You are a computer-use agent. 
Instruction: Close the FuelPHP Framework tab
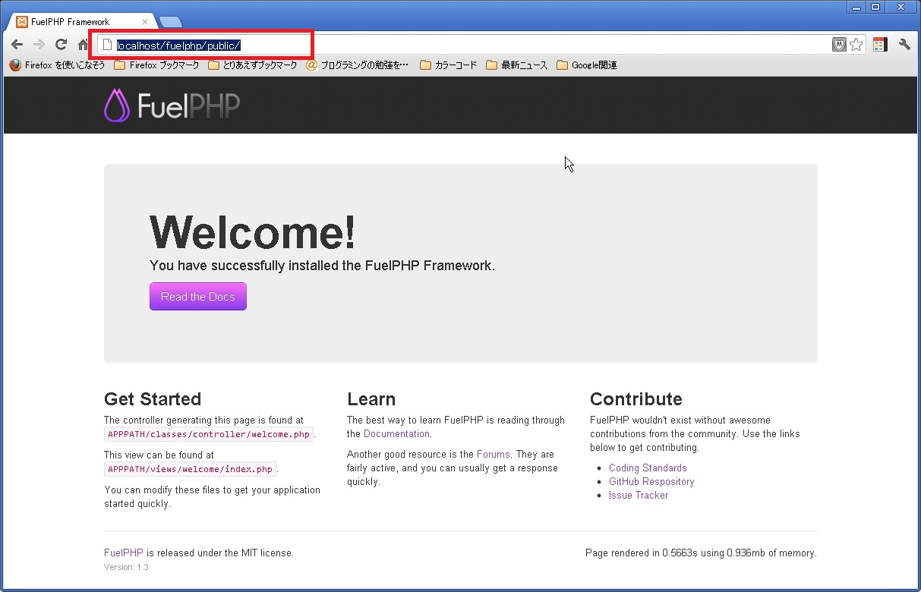pos(145,22)
